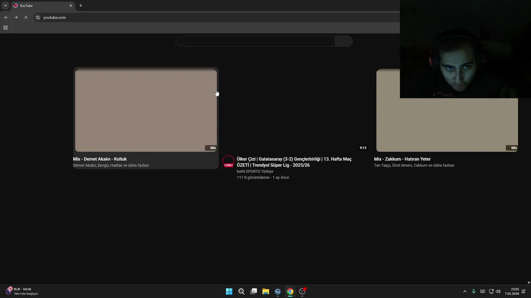
Task: Open the BUR - MUN match widget
Action: tap(22, 291)
